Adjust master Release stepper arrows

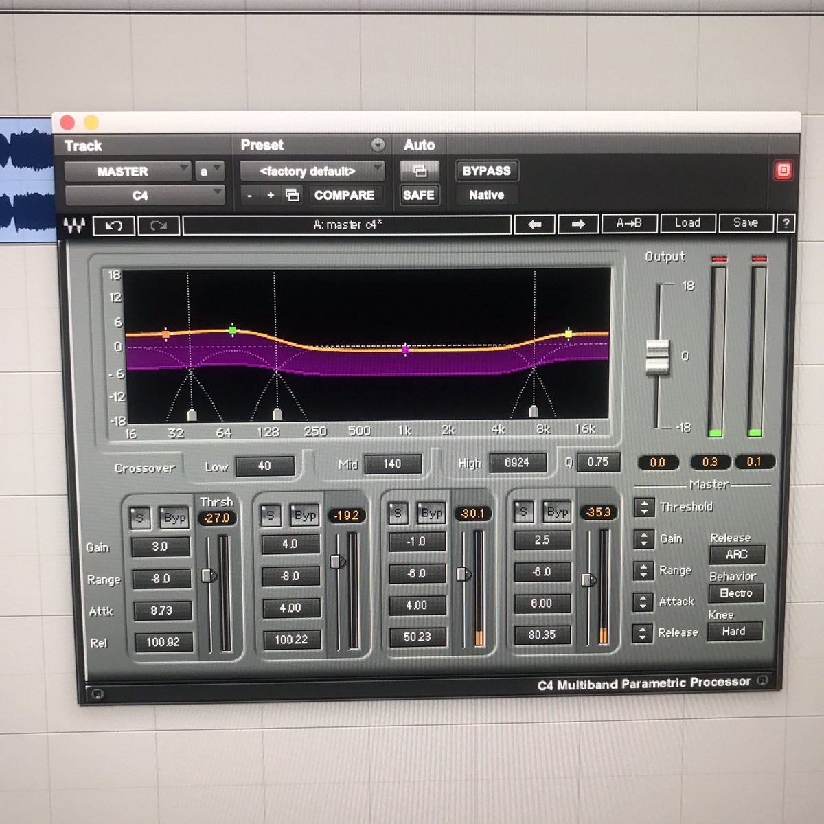point(642,632)
